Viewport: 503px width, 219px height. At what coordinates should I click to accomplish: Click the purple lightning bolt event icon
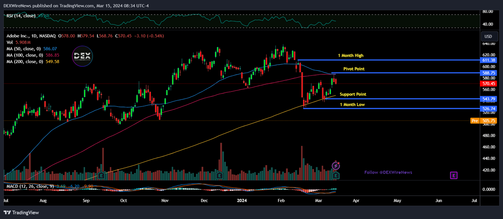pyautogui.click(x=336, y=166)
